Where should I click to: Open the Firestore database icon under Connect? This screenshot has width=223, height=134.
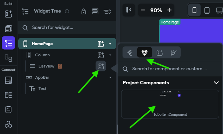[x=8, y=80]
